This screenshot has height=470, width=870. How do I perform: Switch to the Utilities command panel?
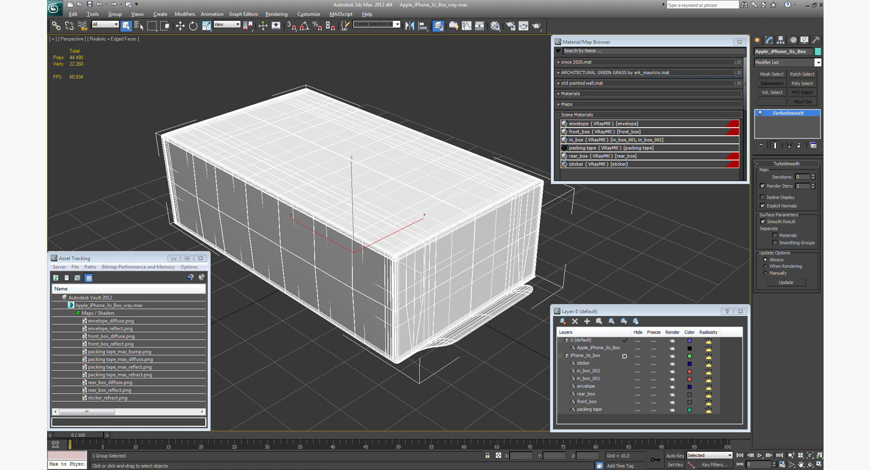(x=815, y=40)
